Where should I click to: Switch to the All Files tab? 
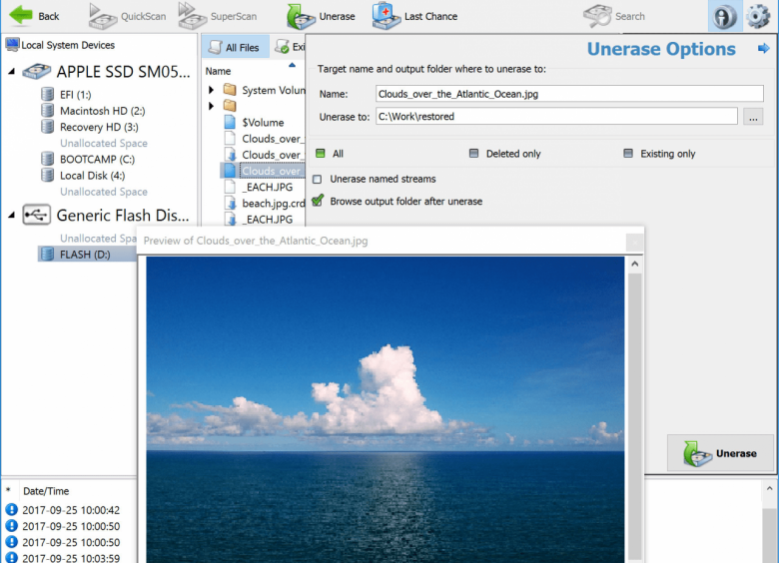[234, 47]
